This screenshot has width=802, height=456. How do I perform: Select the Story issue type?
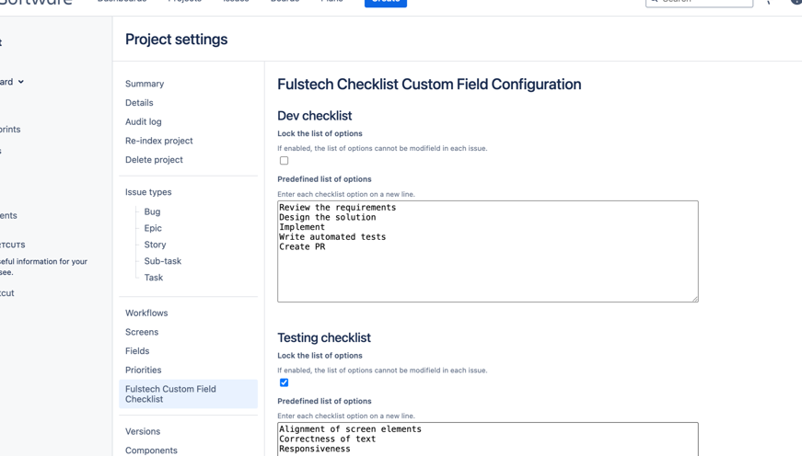155,245
